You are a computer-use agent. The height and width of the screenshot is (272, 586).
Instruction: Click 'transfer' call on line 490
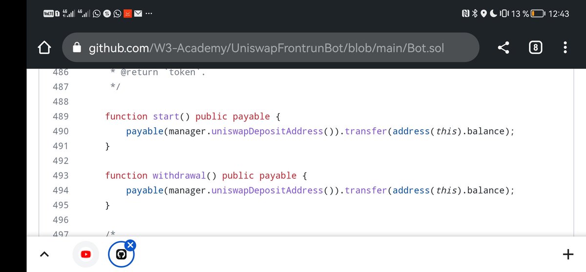point(366,131)
